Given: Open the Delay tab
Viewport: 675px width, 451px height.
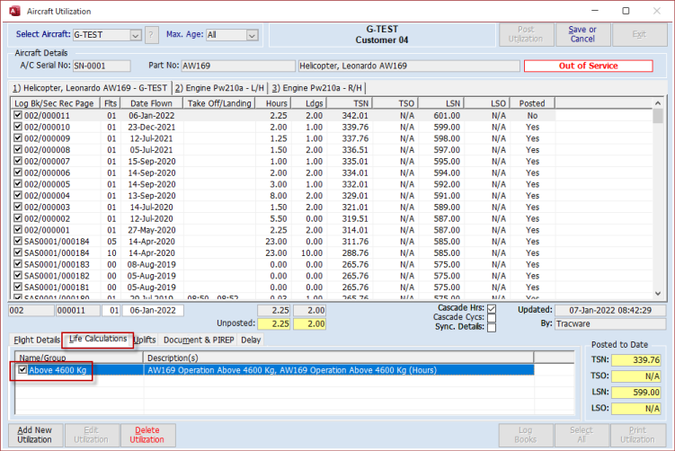Looking at the screenshot, I should pyautogui.click(x=251, y=340).
